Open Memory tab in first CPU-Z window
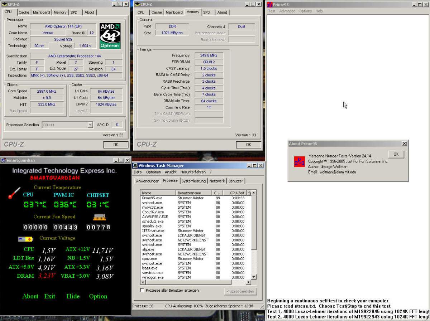This screenshot has width=430, height=321. (60, 12)
